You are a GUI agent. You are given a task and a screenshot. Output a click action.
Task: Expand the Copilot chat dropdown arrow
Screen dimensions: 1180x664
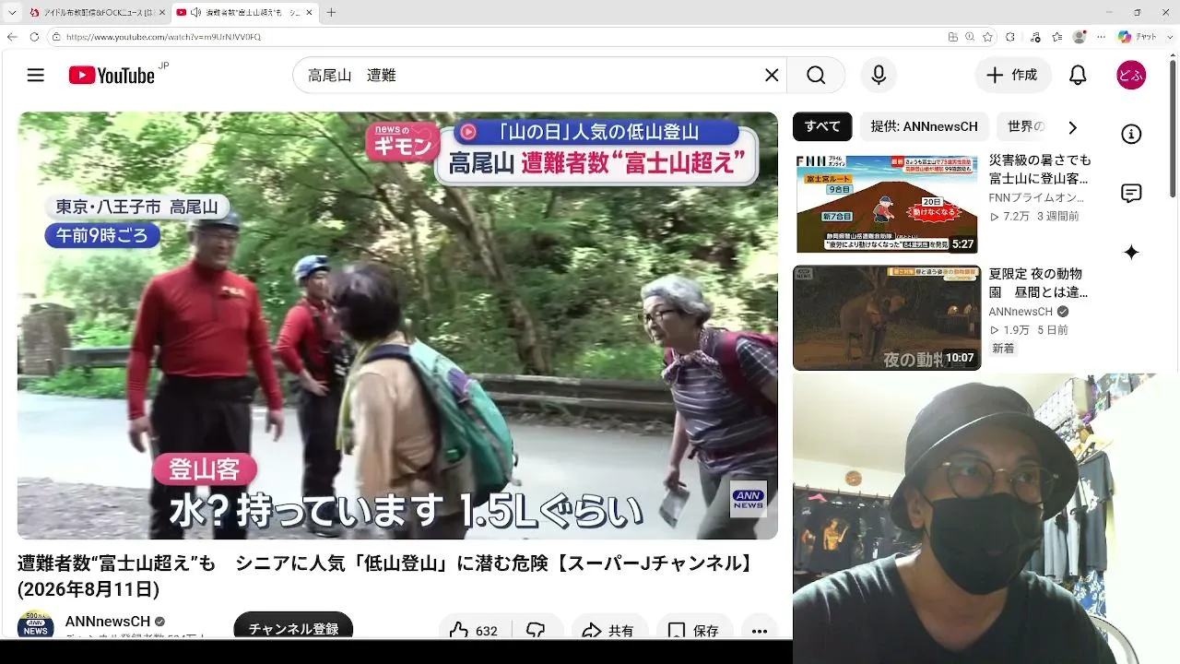tap(1168, 37)
